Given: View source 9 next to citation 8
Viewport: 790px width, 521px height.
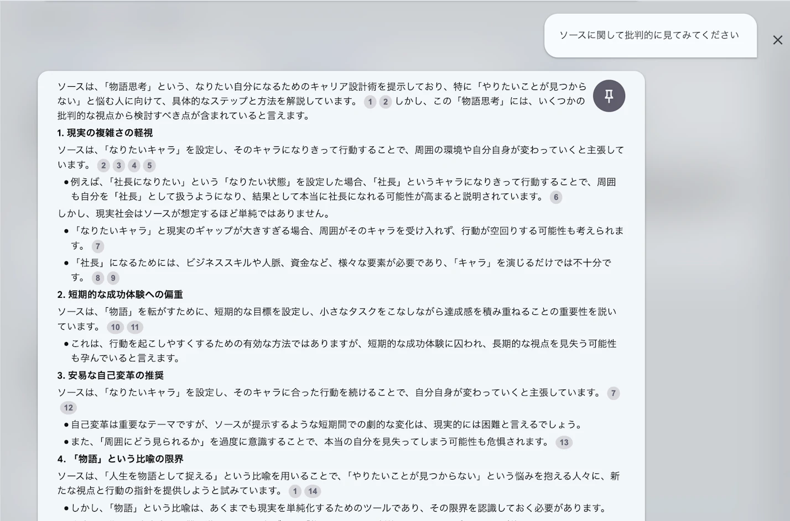Looking at the screenshot, I should (113, 278).
